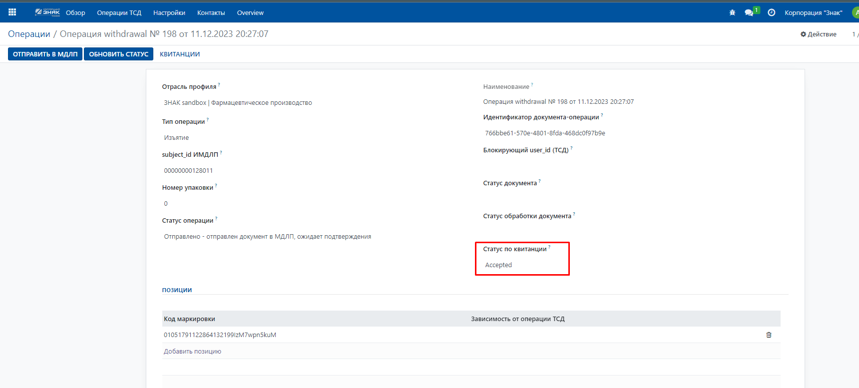Click the Блокирующий user_id (ТСД) label
Image resolution: width=859 pixels, height=388 pixels.
pos(525,150)
